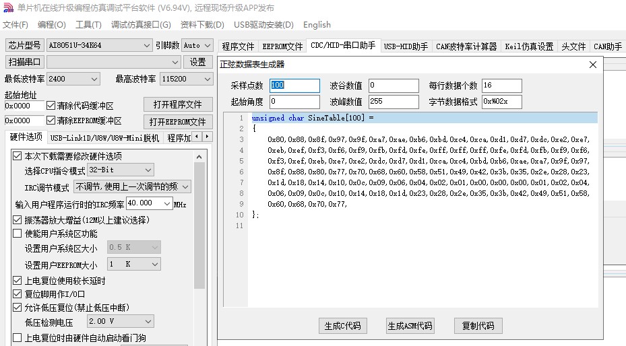Switch to the 程序文件 tab
Screen dimensions: 626x346
pos(238,46)
